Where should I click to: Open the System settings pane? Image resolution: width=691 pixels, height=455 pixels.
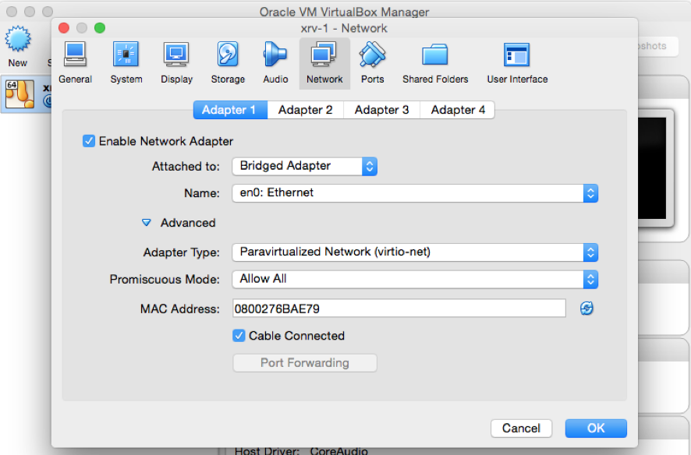tap(126, 63)
